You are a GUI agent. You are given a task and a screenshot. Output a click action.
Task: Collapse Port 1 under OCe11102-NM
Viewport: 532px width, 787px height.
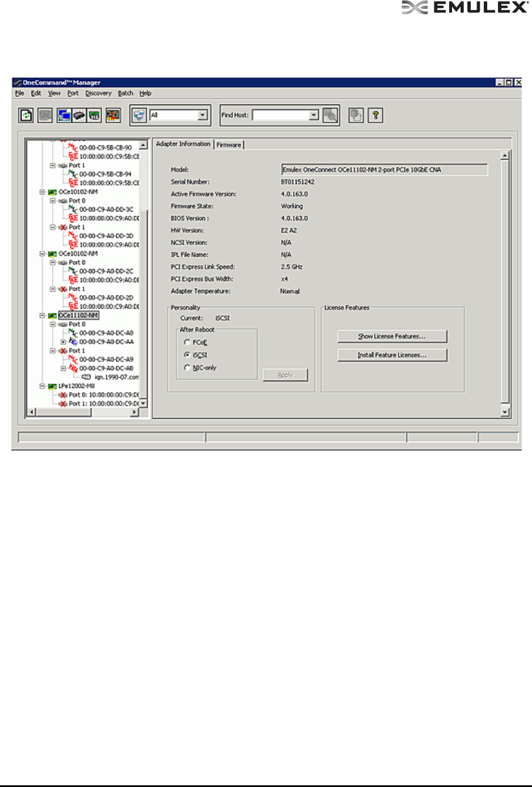click(x=53, y=351)
